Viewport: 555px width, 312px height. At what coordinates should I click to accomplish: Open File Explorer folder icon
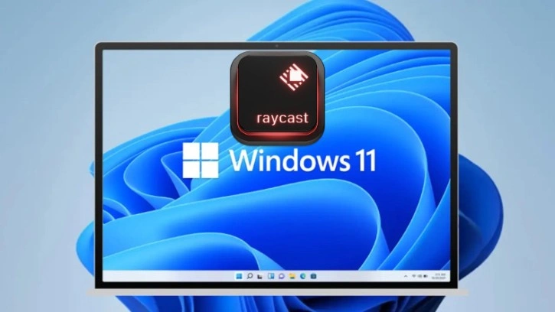point(292,276)
